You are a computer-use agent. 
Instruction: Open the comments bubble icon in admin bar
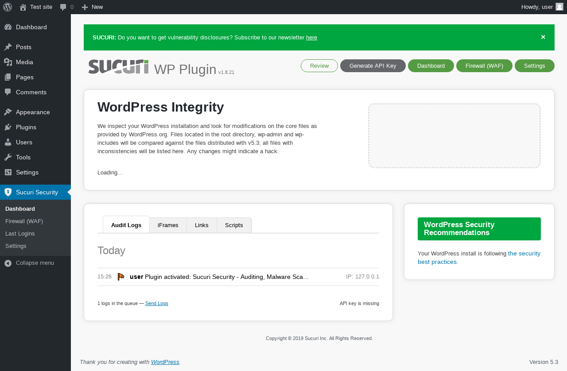coord(63,7)
